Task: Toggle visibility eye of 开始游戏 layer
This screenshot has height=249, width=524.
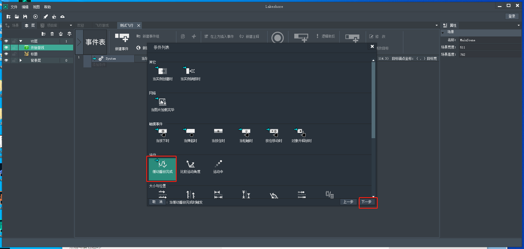Action: tap(6, 48)
